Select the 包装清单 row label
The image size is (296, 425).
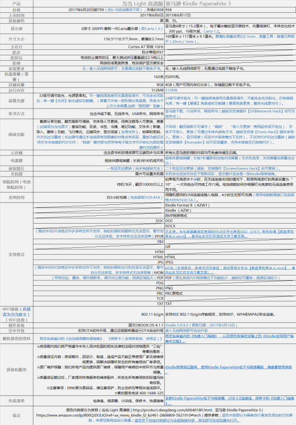click(x=16, y=401)
